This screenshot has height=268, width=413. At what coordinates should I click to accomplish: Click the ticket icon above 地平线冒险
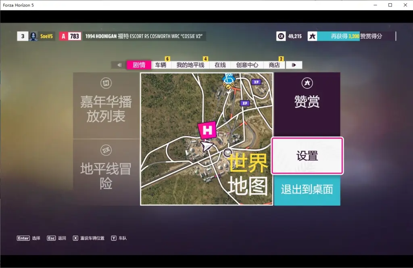click(x=106, y=150)
